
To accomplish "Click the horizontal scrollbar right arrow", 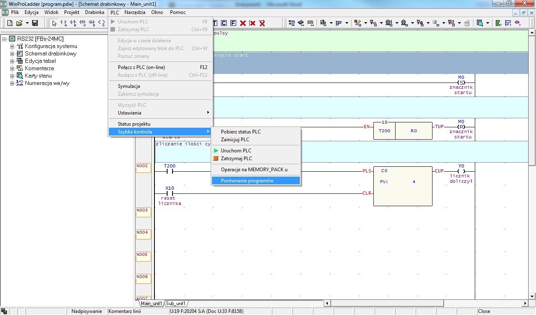I will click(525, 304).
